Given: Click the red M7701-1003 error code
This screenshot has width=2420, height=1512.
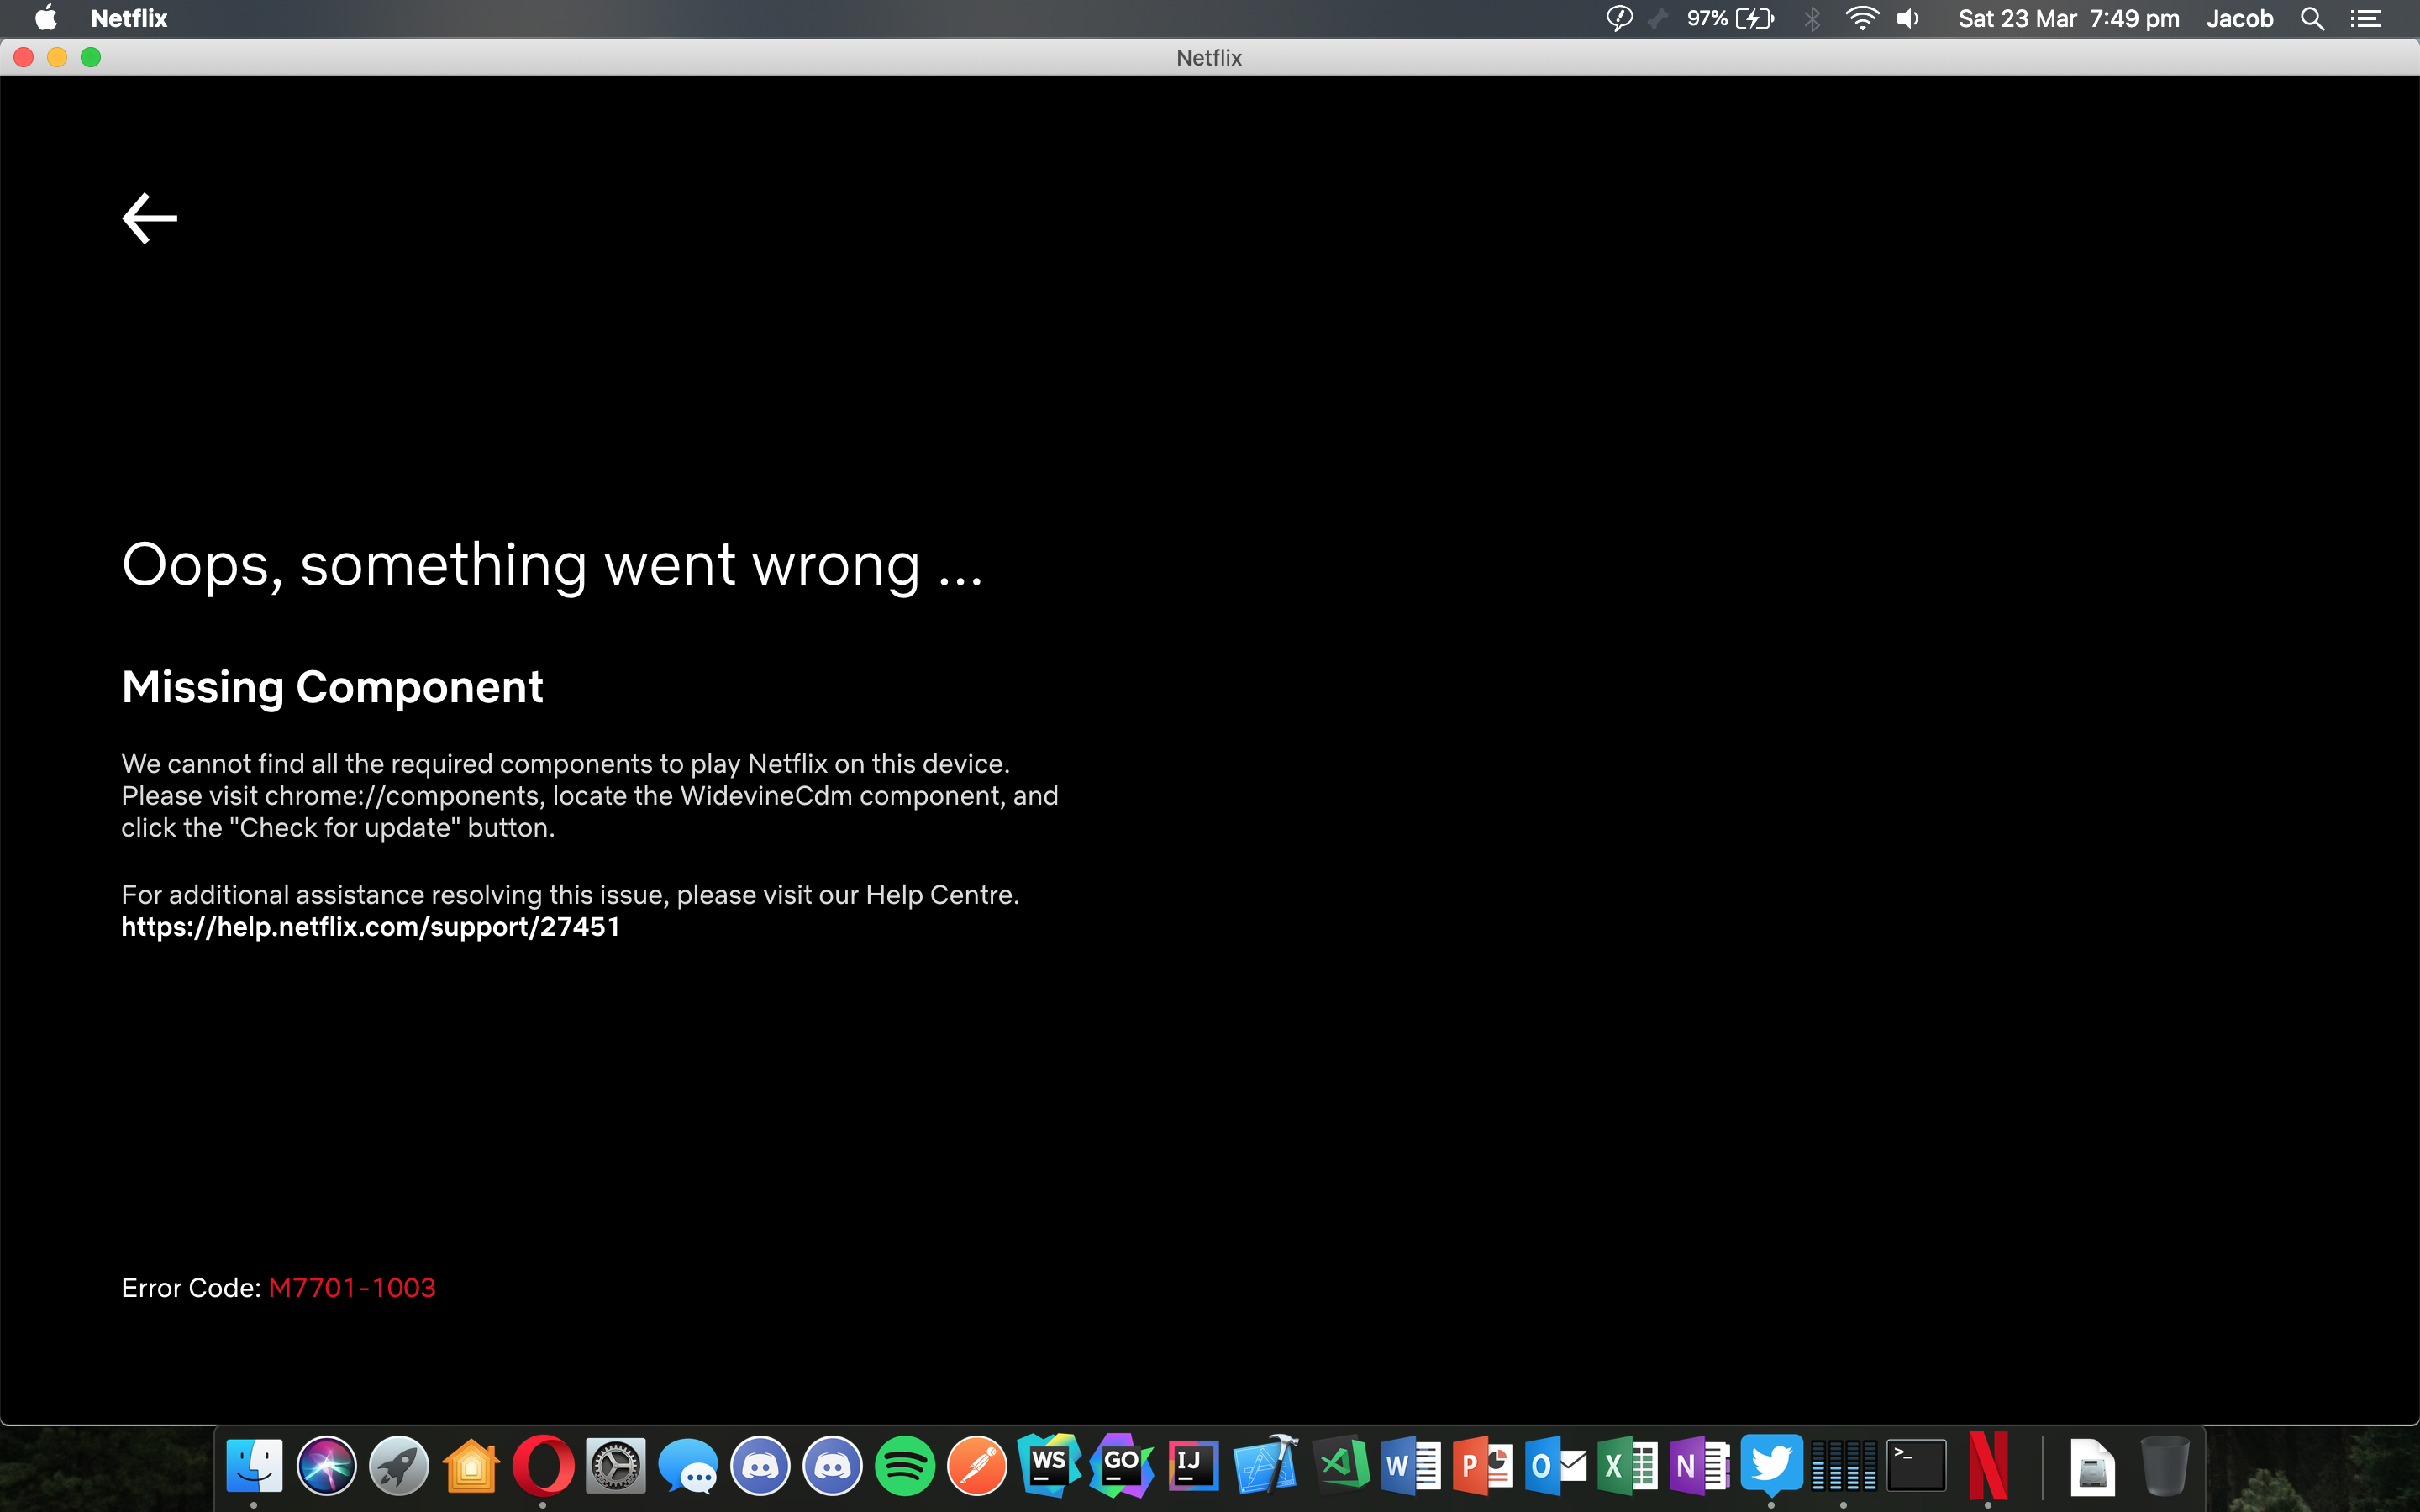Looking at the screenshot, I should (x=352, y=1288).
